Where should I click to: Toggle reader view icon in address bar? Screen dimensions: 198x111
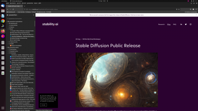pos(177,9)
